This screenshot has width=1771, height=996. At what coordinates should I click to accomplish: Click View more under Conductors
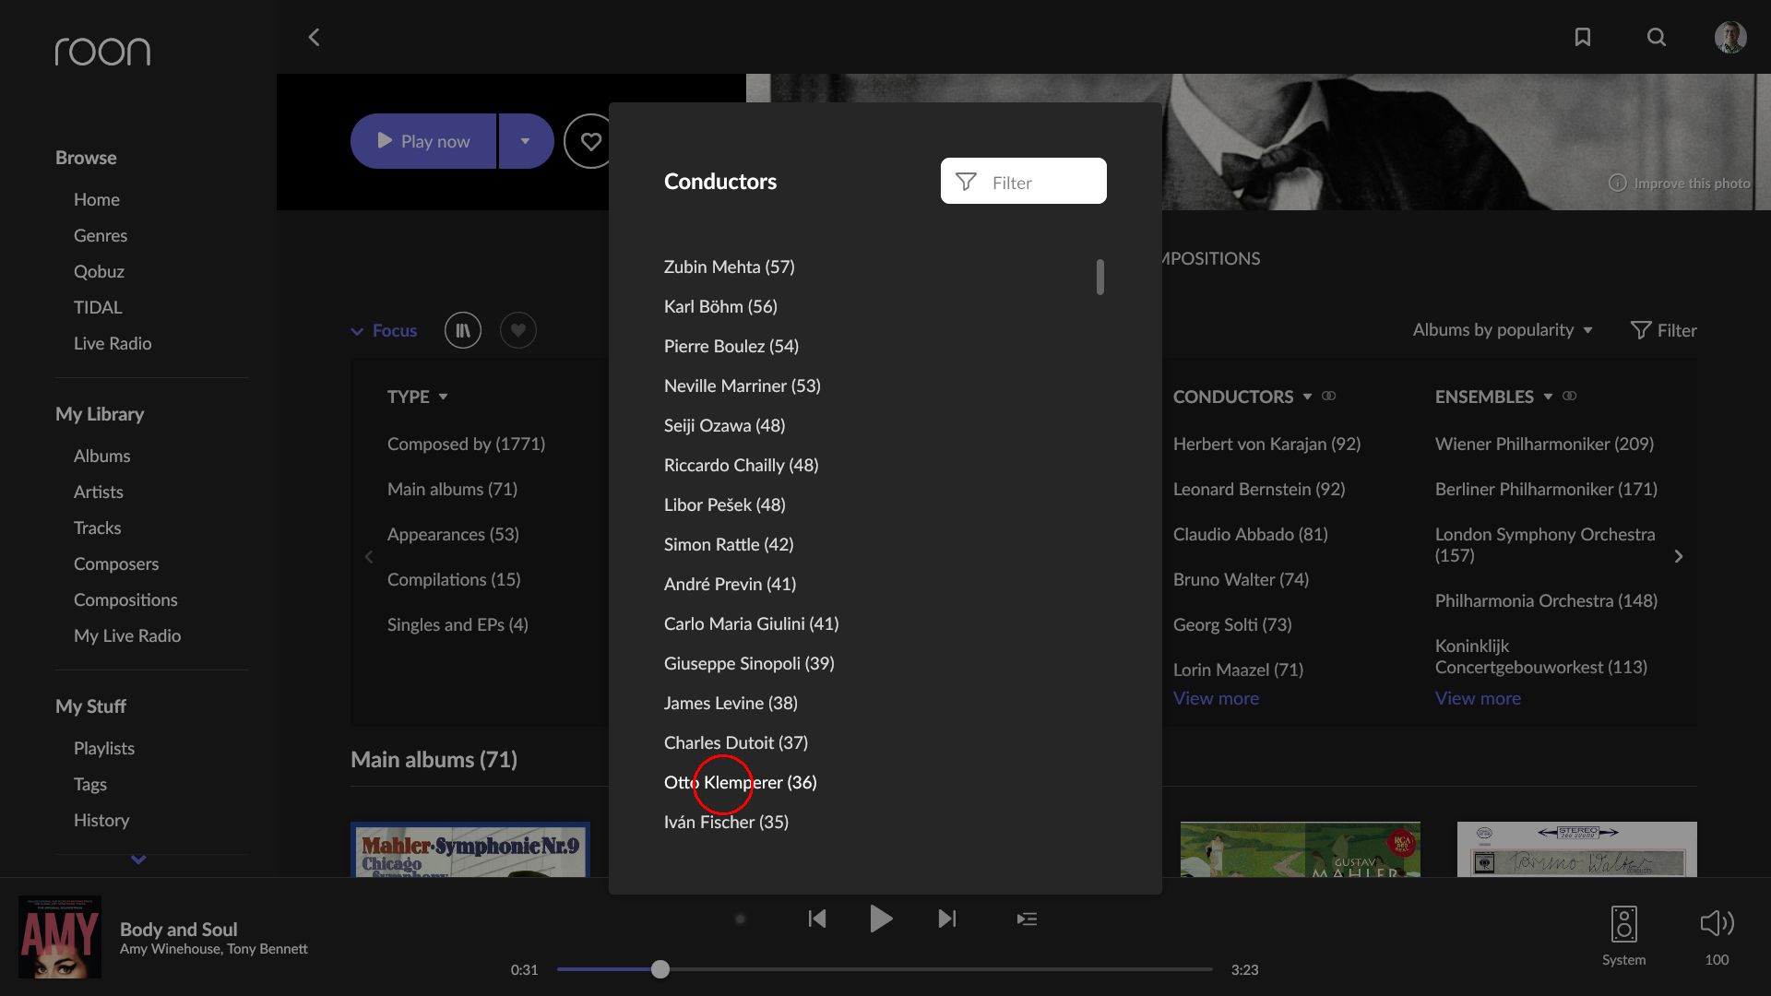coord(1216,698)
